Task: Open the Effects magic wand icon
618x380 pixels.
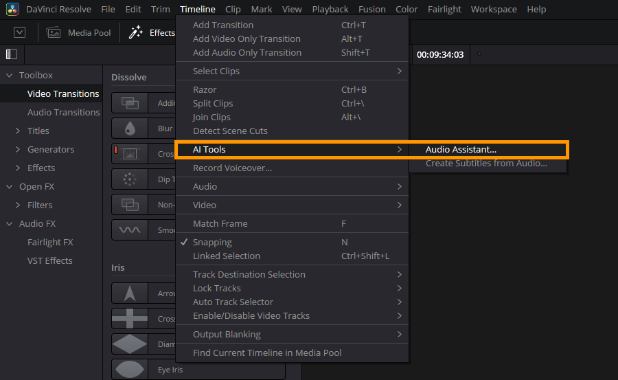Action: (135, 32)
